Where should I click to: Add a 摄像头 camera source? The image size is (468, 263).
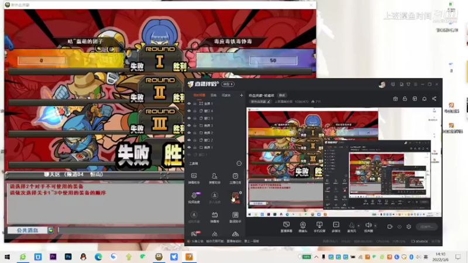coord(302,227)
